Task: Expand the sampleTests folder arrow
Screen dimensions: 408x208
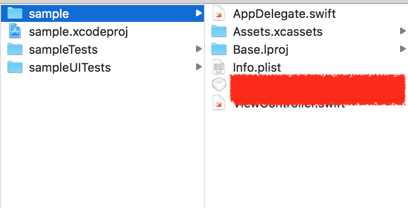Action: 199,49
